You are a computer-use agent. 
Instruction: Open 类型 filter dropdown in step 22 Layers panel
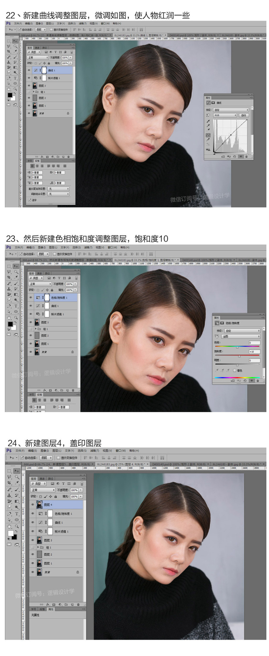[x=34, y=52]
